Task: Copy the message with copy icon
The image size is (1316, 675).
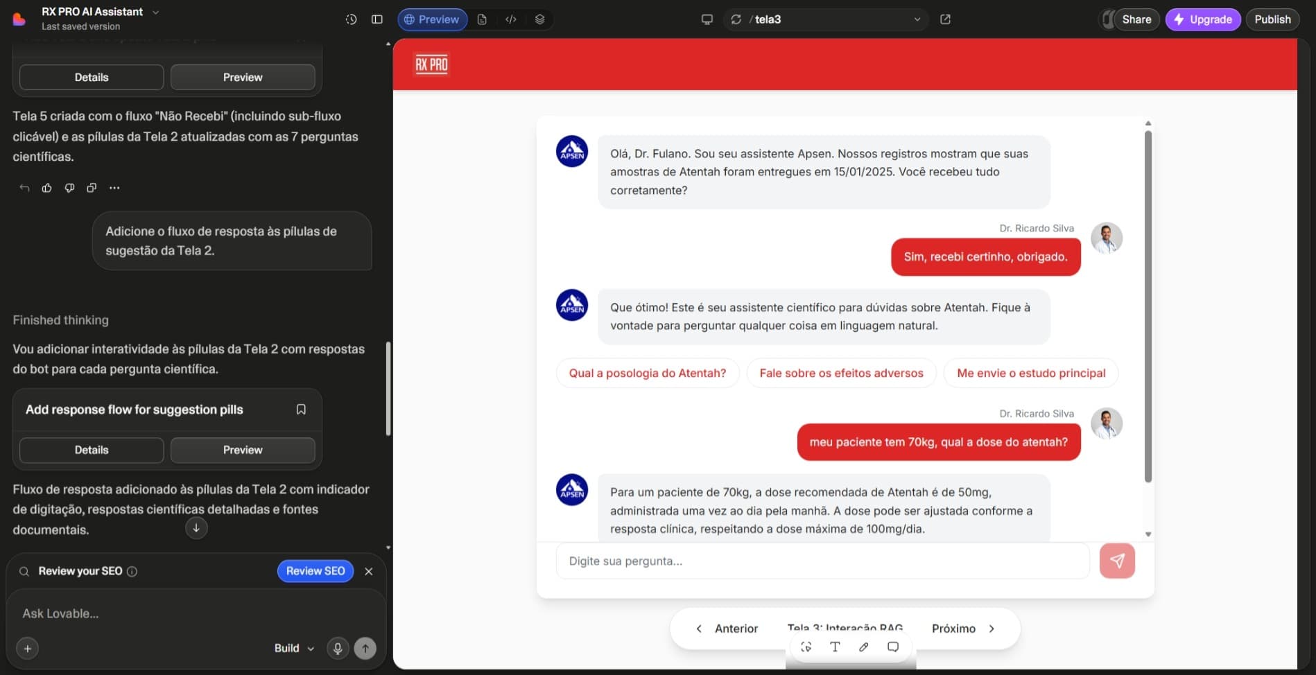Action: [x=92, y=188]
